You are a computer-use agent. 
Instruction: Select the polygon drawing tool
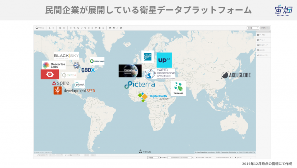(85, 28)
